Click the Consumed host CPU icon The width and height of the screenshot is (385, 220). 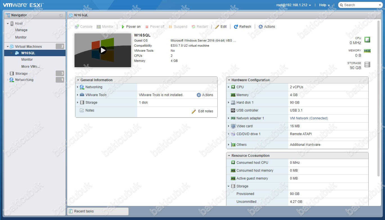click(233, 163)
